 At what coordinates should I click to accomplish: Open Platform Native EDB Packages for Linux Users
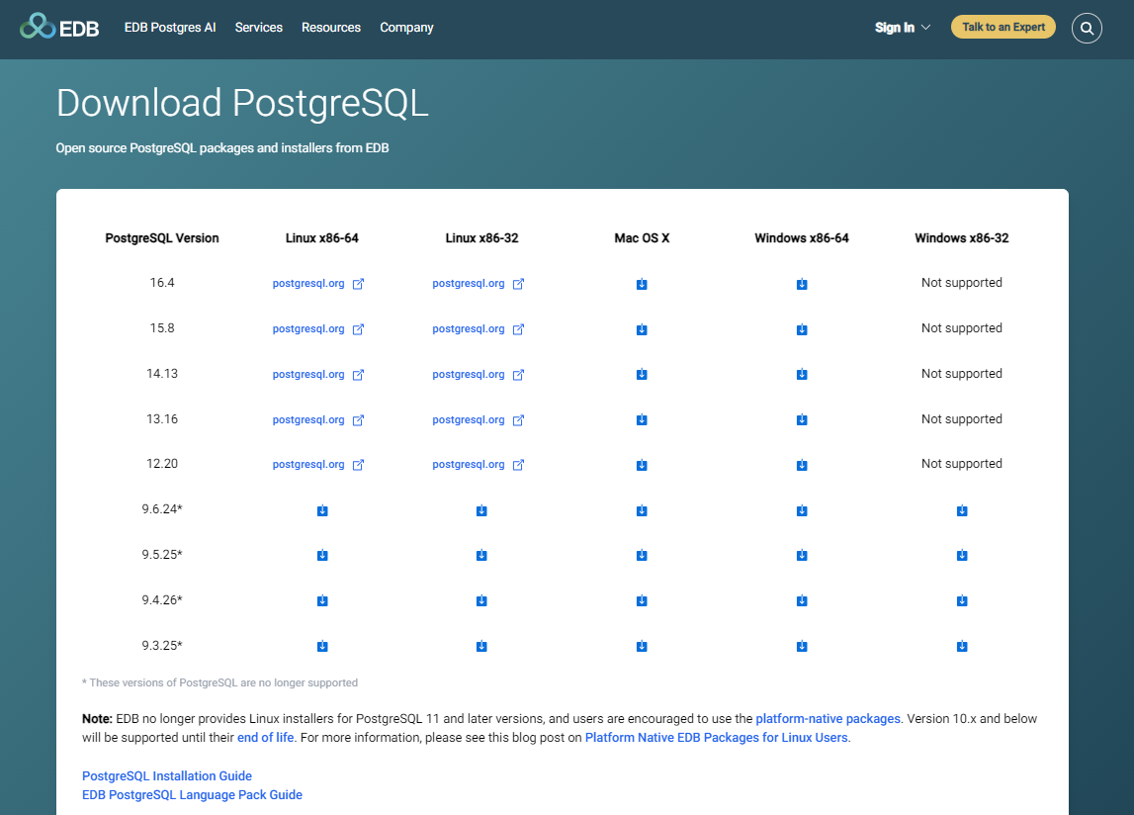pos(716,738)
